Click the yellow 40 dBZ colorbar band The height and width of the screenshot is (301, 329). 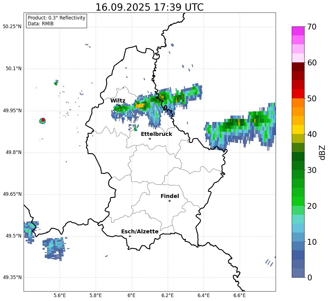click(x=298, y=129)
